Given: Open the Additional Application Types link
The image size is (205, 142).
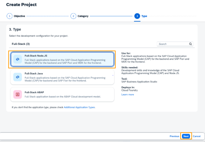Looking at the screenshot, I should click(x=79, y=107).
